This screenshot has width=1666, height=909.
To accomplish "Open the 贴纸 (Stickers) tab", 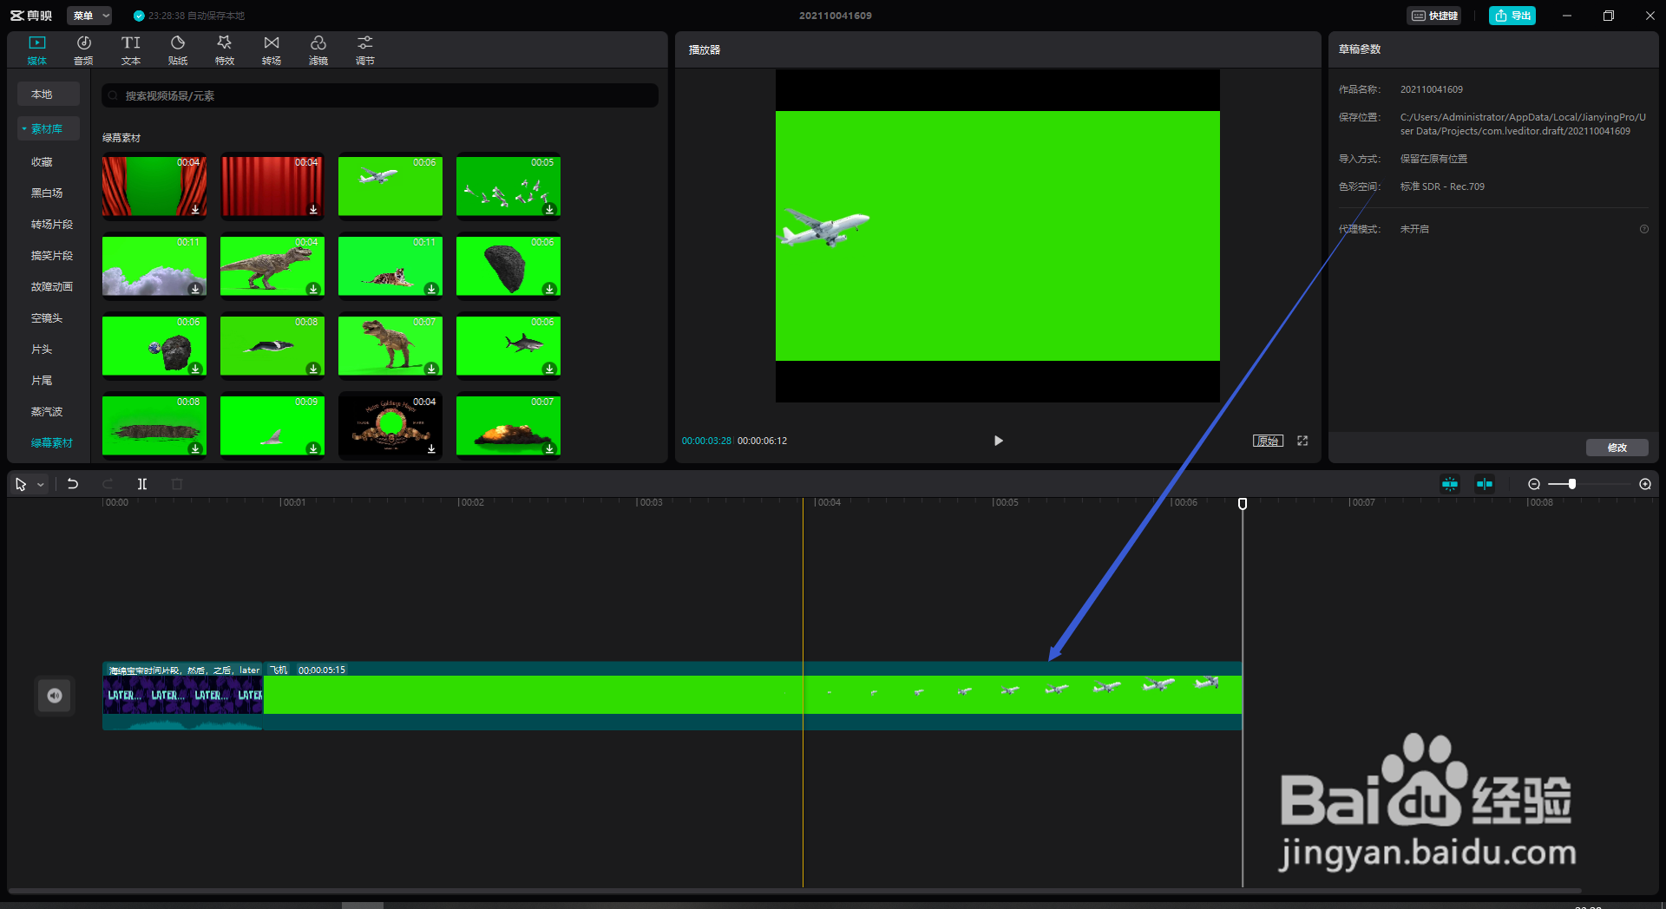I will (x=177, y=50).
